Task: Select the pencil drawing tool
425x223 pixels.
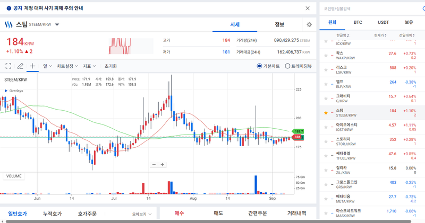Action: pyautogui.click(x=20, y=66)
